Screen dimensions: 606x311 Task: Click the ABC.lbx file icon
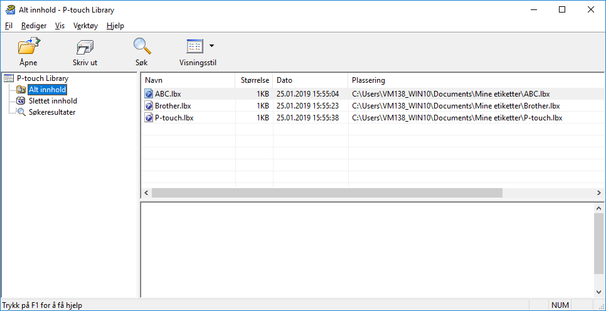[x=149, y=94]
